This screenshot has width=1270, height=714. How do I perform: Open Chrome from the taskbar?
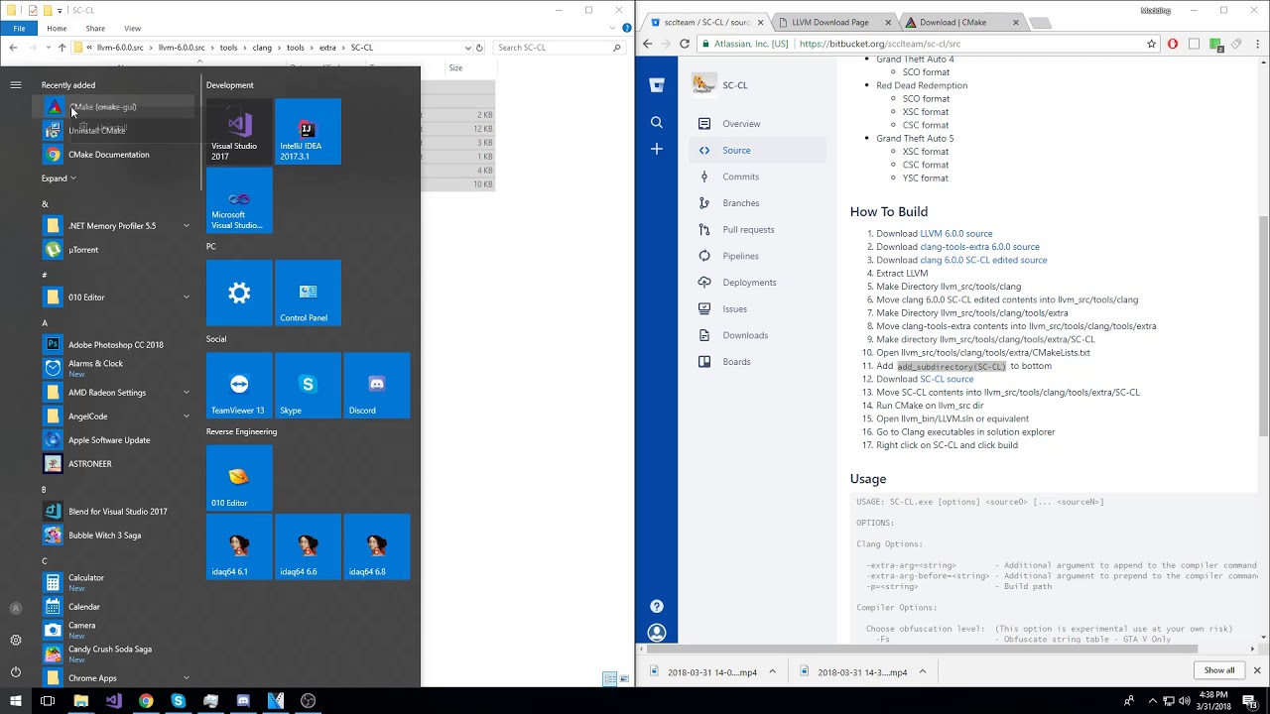[146, 701]
